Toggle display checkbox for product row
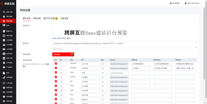The height and width of the screenshot is (104, 207). pyautogui.click(x=56, y=77)
